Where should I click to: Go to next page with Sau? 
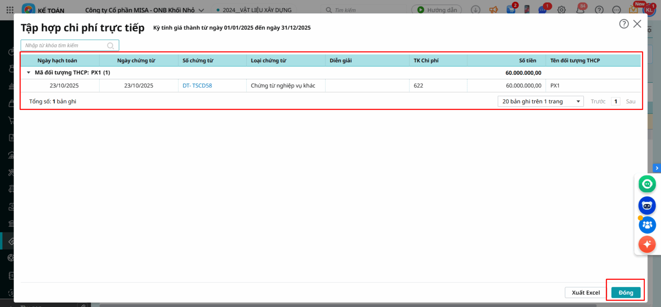pyautogui.click(x=630, y=102)
